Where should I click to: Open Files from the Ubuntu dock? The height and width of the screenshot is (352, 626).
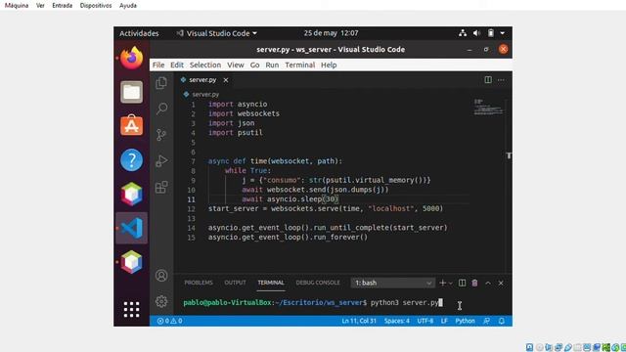click(131, 92)
